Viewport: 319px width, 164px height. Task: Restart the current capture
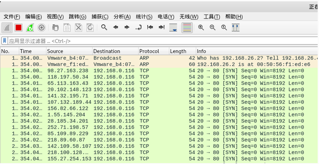click(30, 28)
